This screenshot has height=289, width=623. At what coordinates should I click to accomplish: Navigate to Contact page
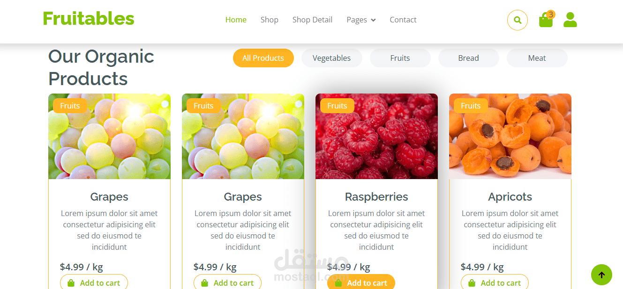pos(403,20)
